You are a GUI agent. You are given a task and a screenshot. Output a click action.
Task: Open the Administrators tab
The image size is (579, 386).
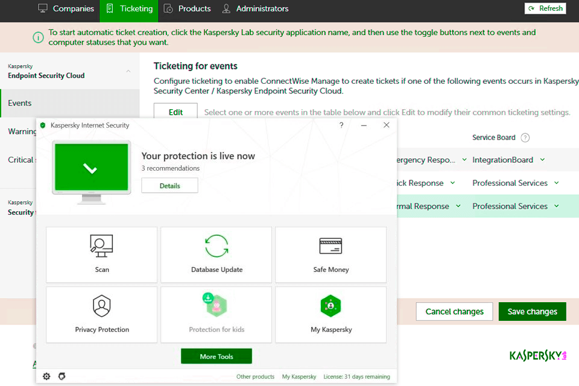pos(255,8)
